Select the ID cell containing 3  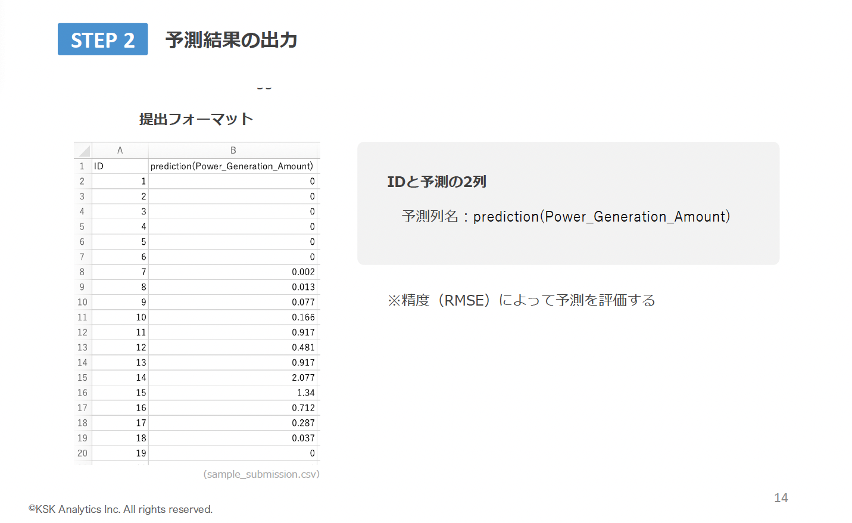[120, 211]
